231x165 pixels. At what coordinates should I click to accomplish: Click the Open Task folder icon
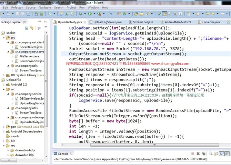click(x=141, y=14)
